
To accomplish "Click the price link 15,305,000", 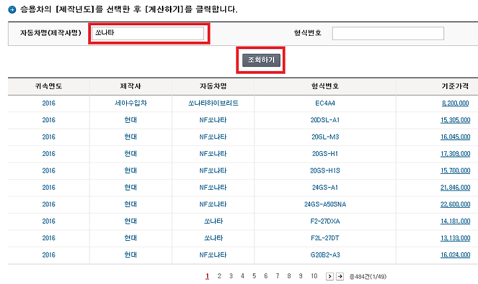I will [x=455, y=120].
